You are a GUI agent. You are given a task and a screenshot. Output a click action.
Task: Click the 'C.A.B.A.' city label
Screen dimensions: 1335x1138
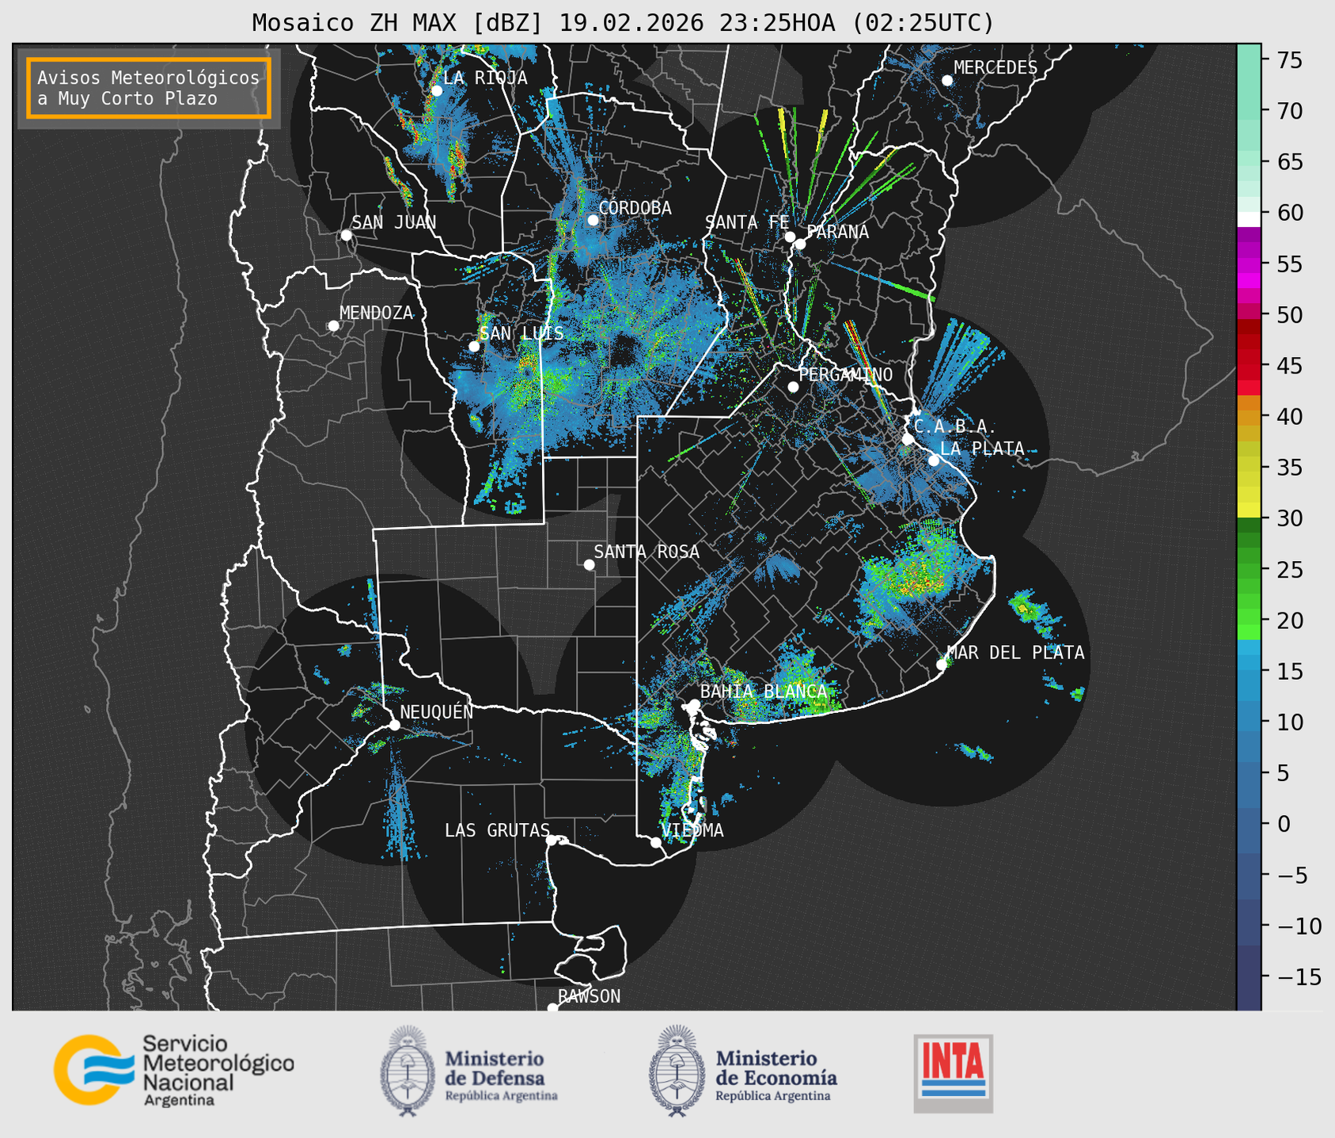(955, 427)
